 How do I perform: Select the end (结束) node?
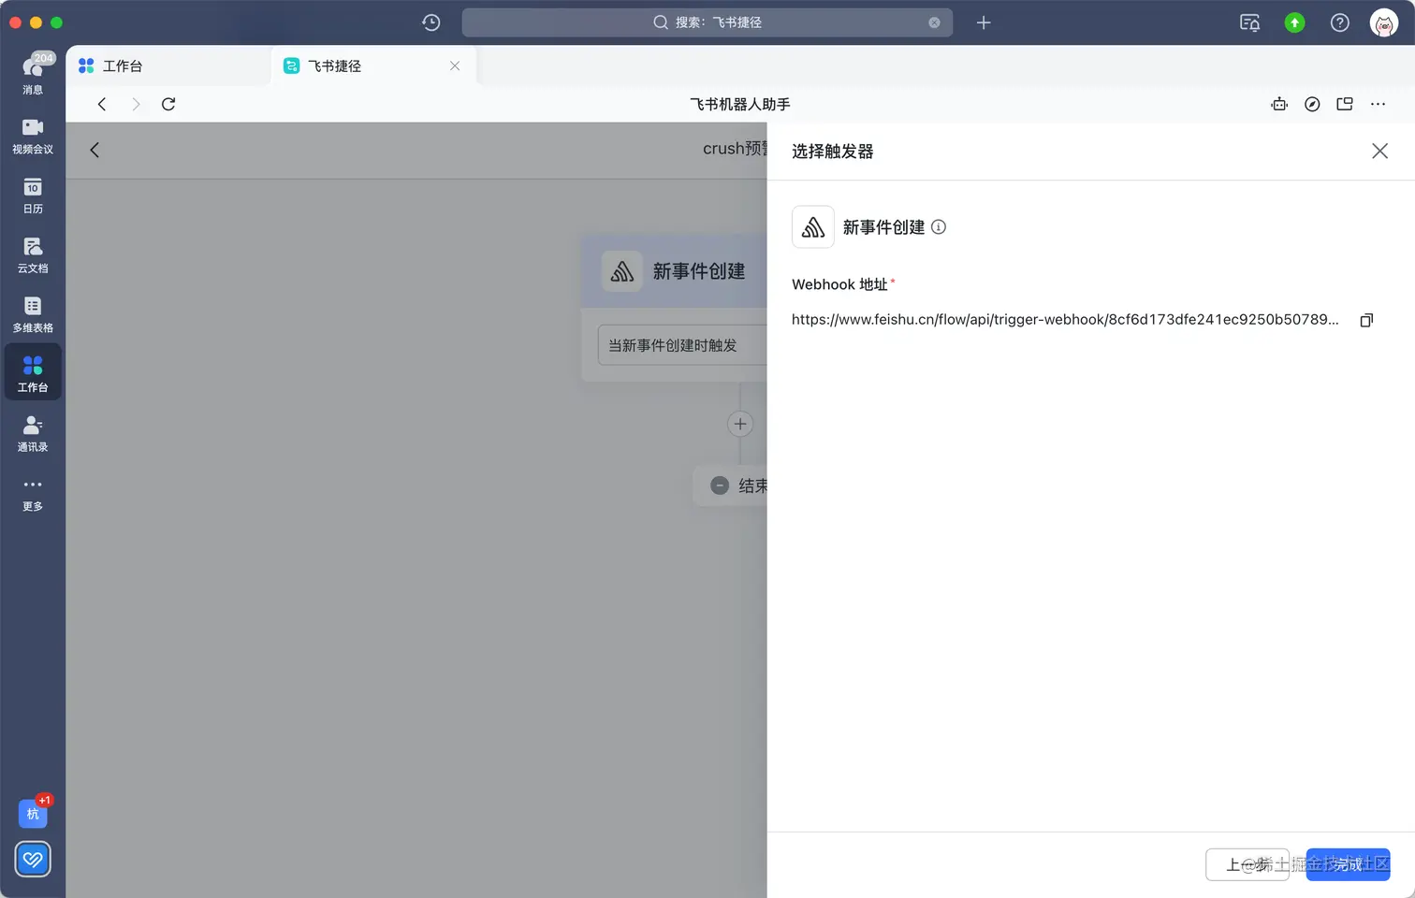731,485
